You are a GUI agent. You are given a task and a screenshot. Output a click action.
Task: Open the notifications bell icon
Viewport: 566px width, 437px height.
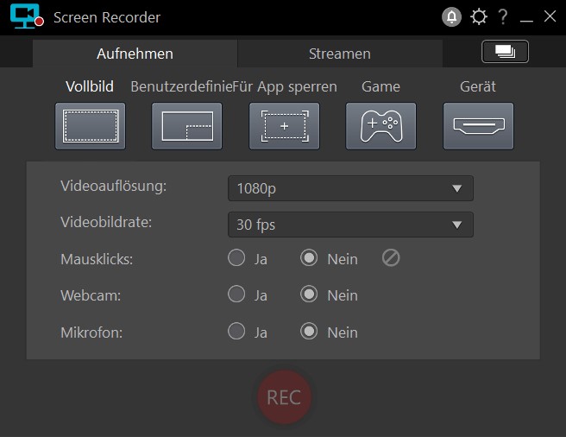451,17
